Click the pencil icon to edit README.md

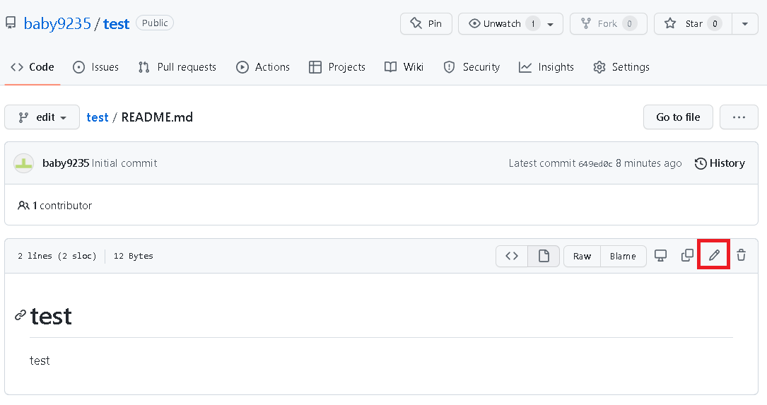point(714,255)
